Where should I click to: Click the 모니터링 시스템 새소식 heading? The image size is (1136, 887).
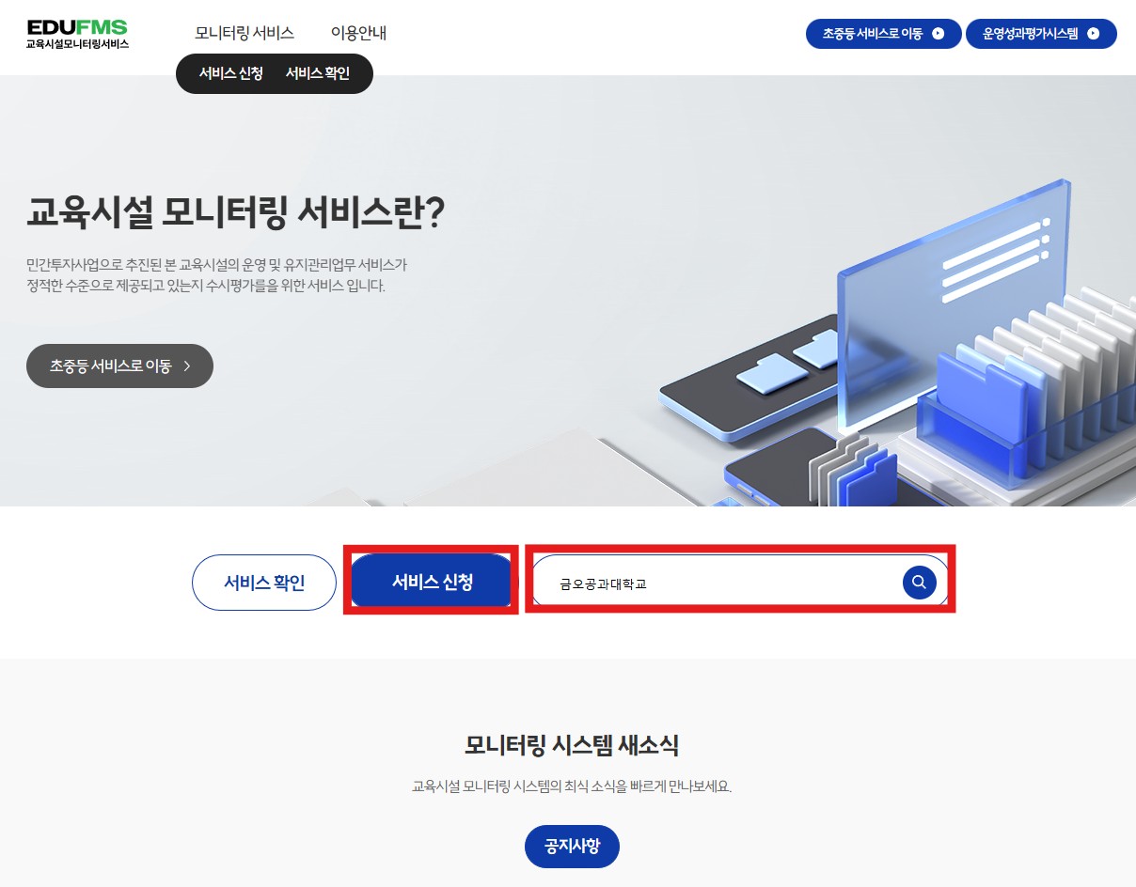pos(572,746)
